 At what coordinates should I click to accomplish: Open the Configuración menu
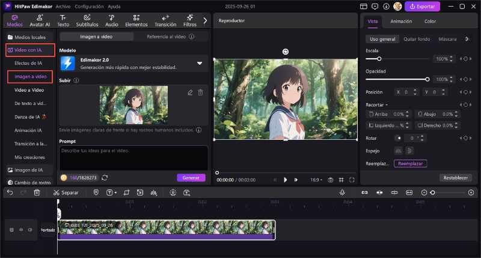point(89,7)
